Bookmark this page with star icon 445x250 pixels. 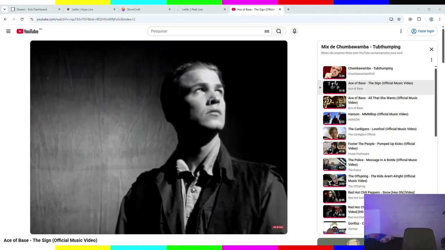(x=399, y=19)
